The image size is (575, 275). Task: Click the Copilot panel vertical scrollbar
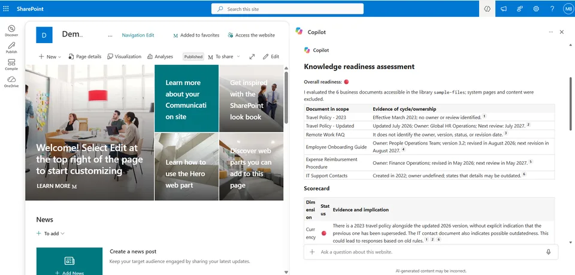click(570, 104)
